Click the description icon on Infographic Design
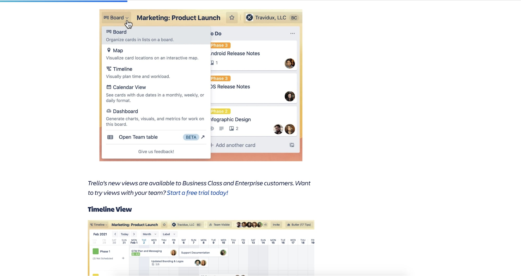Screen dimensions: 521x276 tap(221, 128)
